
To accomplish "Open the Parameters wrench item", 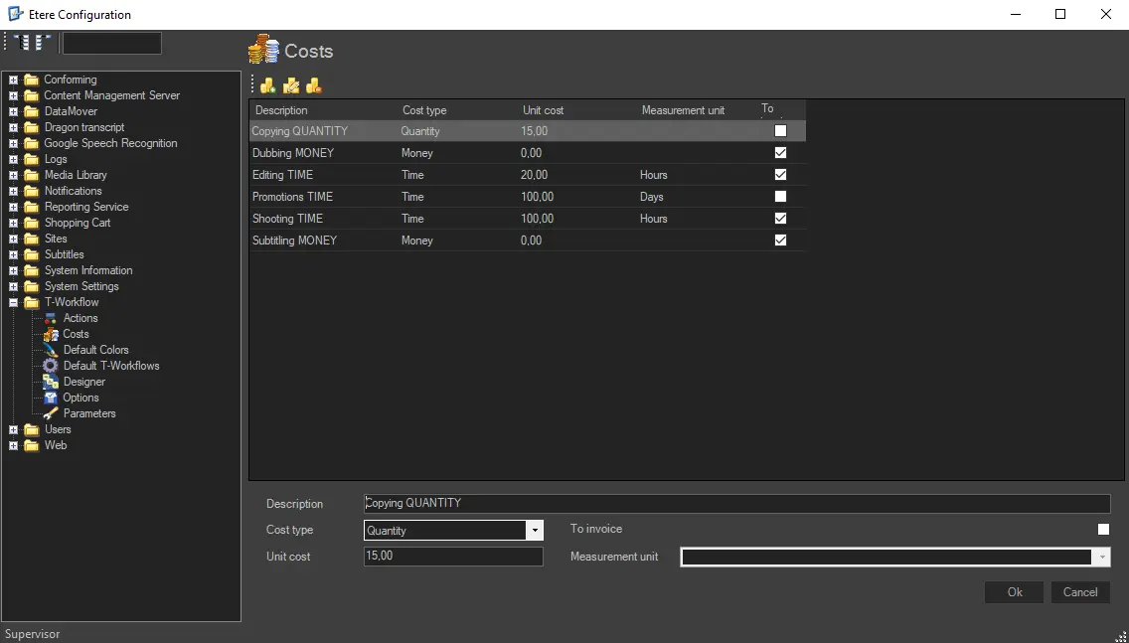I will (88, 413).
